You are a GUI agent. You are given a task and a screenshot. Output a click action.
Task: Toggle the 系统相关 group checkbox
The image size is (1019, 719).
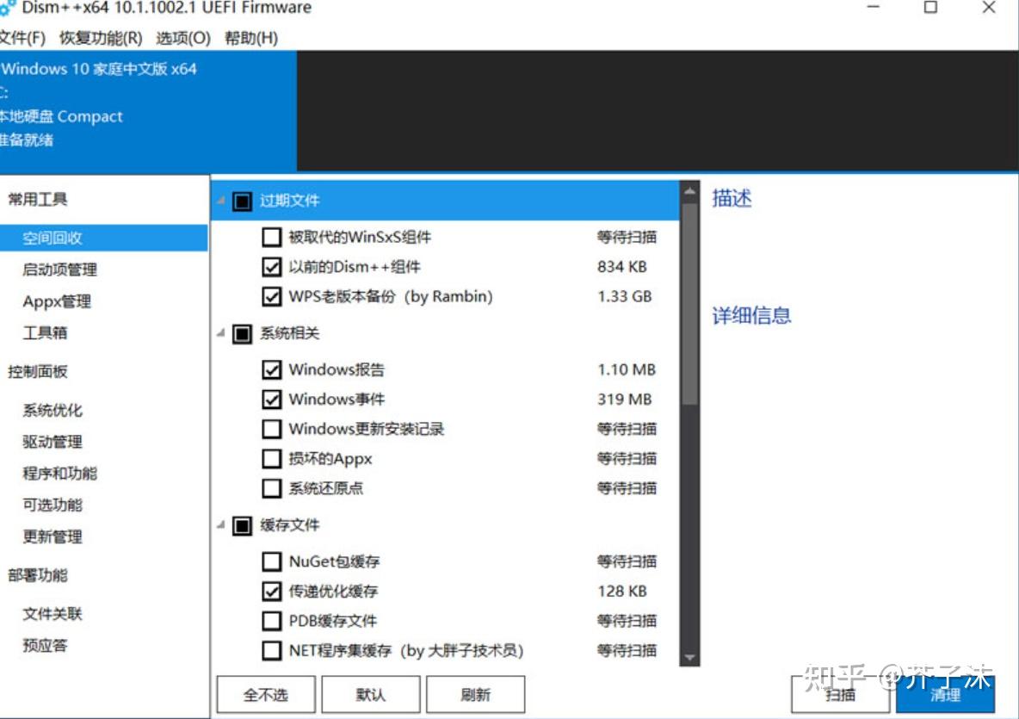coord(243,334)
